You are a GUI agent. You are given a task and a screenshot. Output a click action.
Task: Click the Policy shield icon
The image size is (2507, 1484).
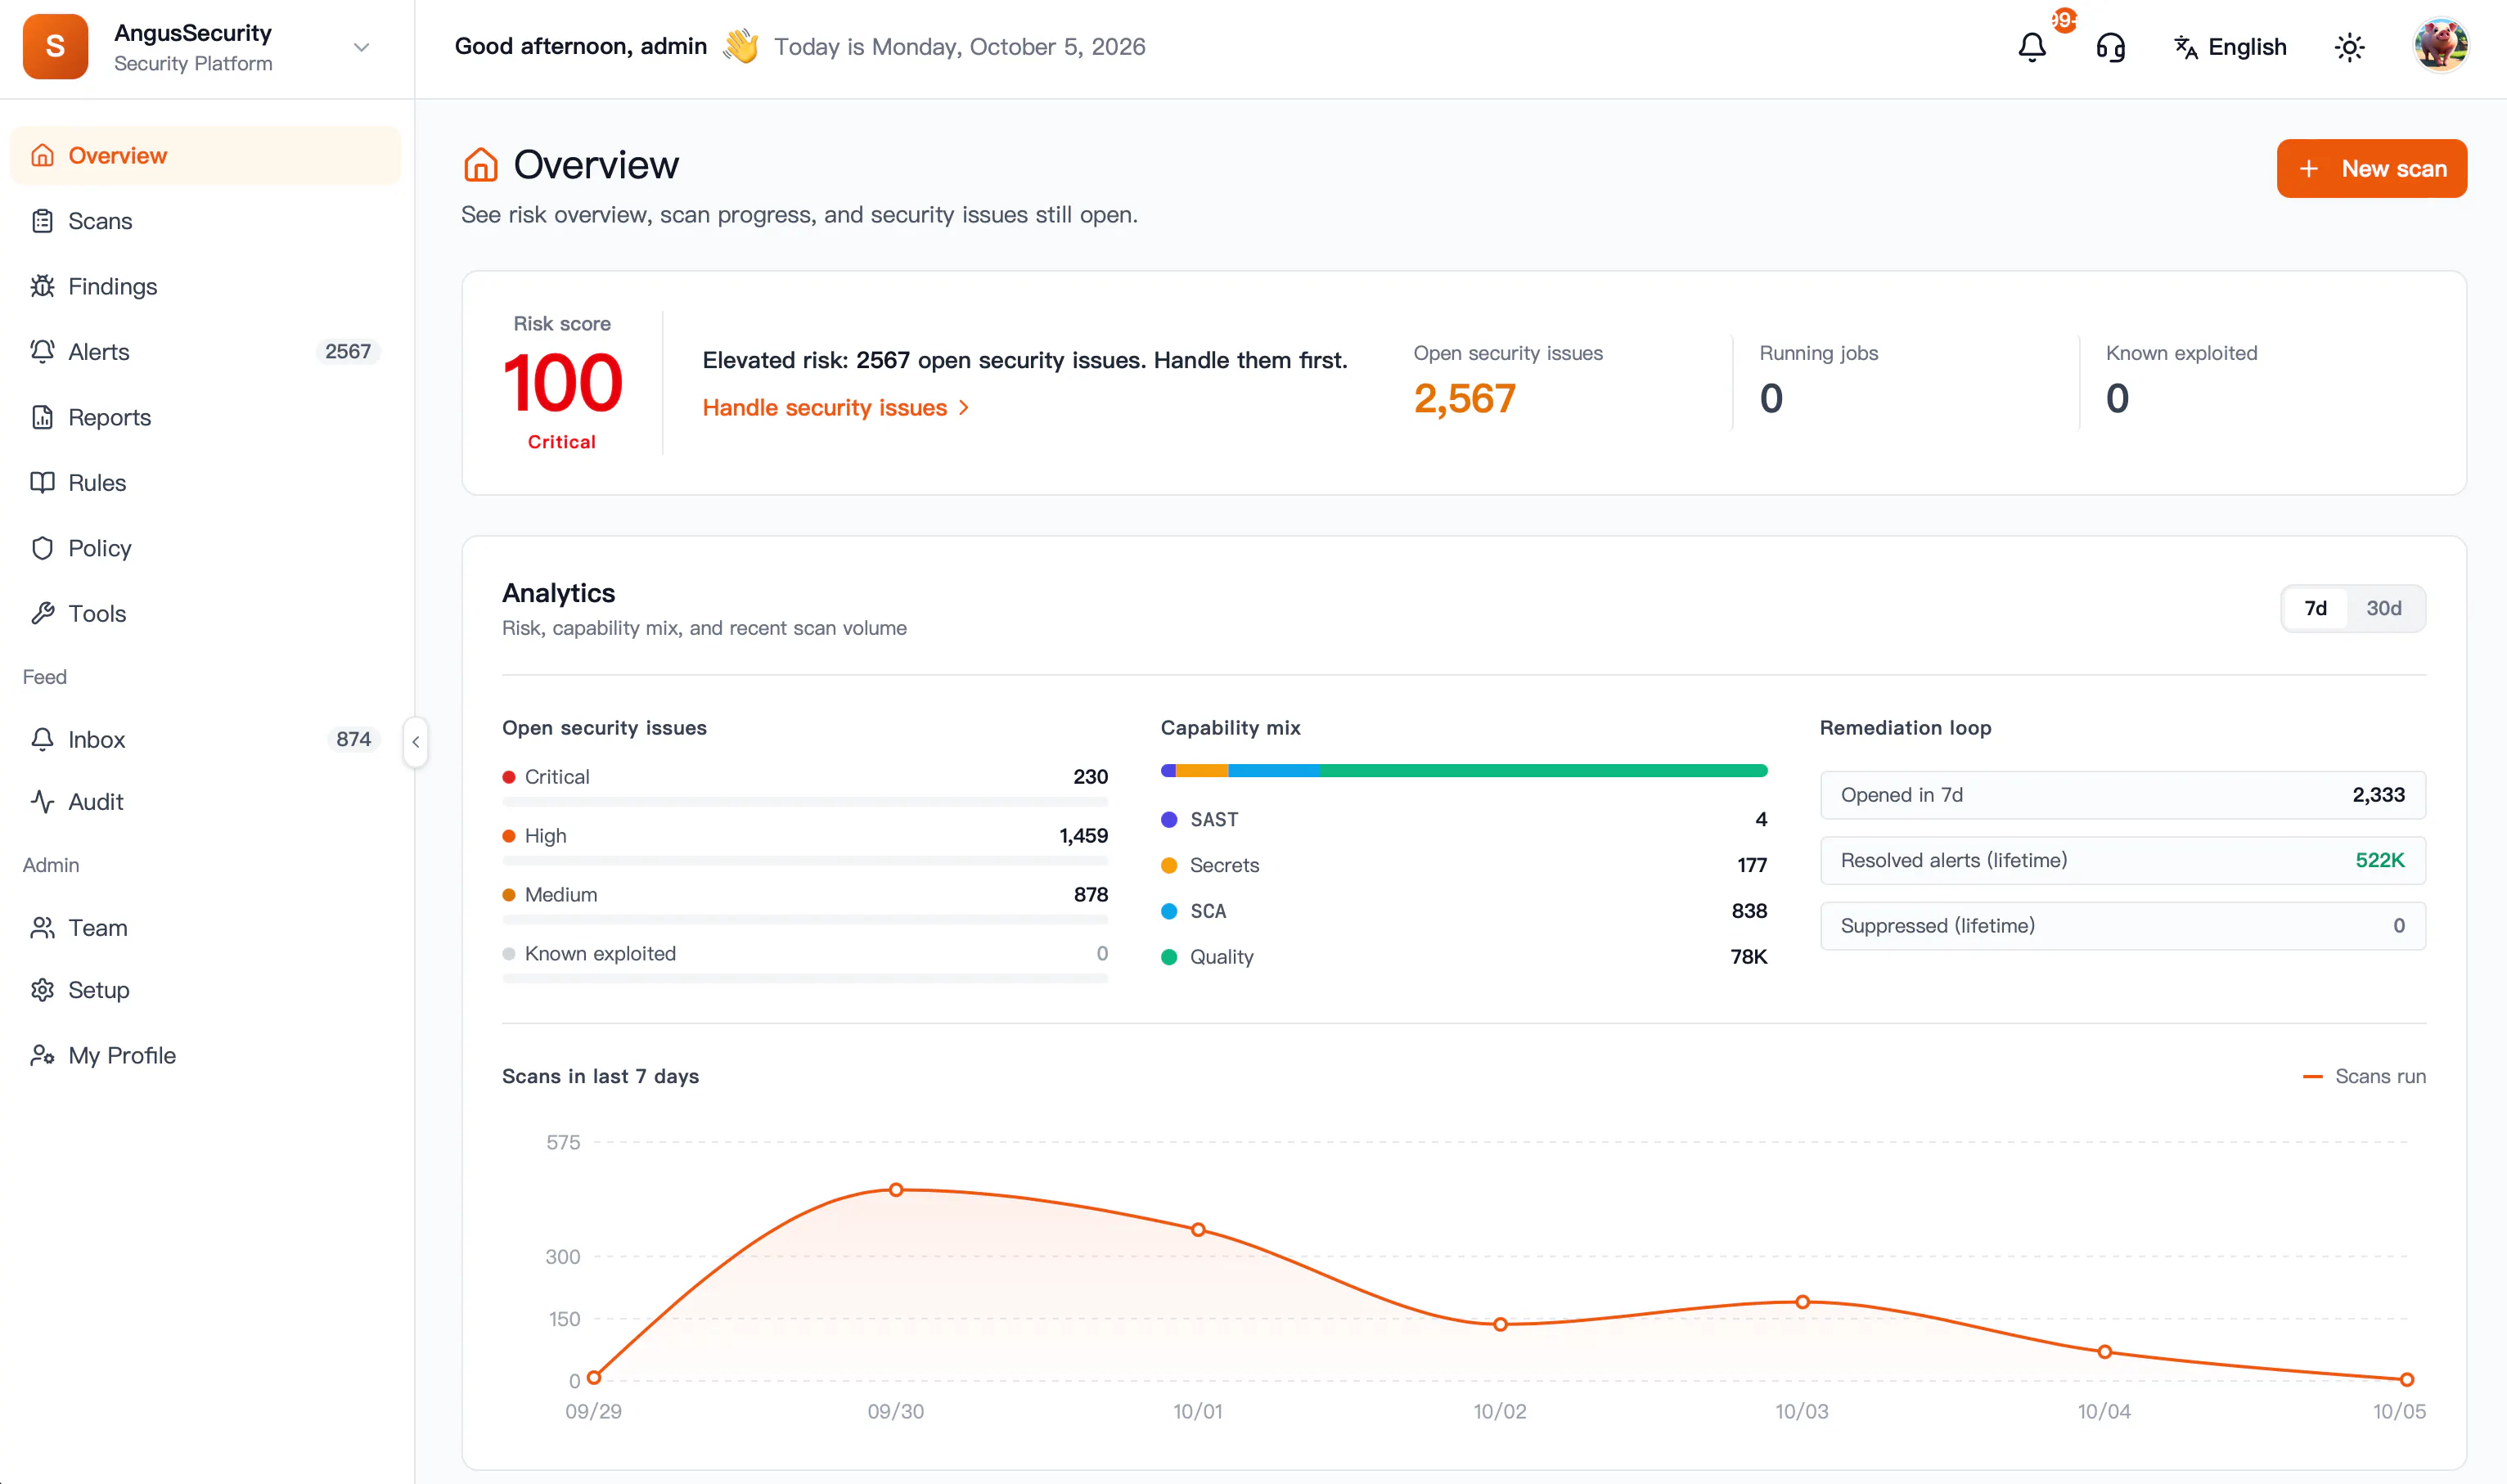tap(42, 548)
